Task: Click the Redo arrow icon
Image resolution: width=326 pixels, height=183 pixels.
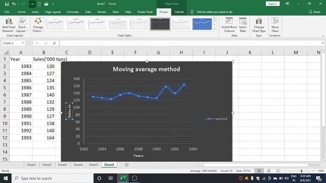Action: tap(23, 4)
